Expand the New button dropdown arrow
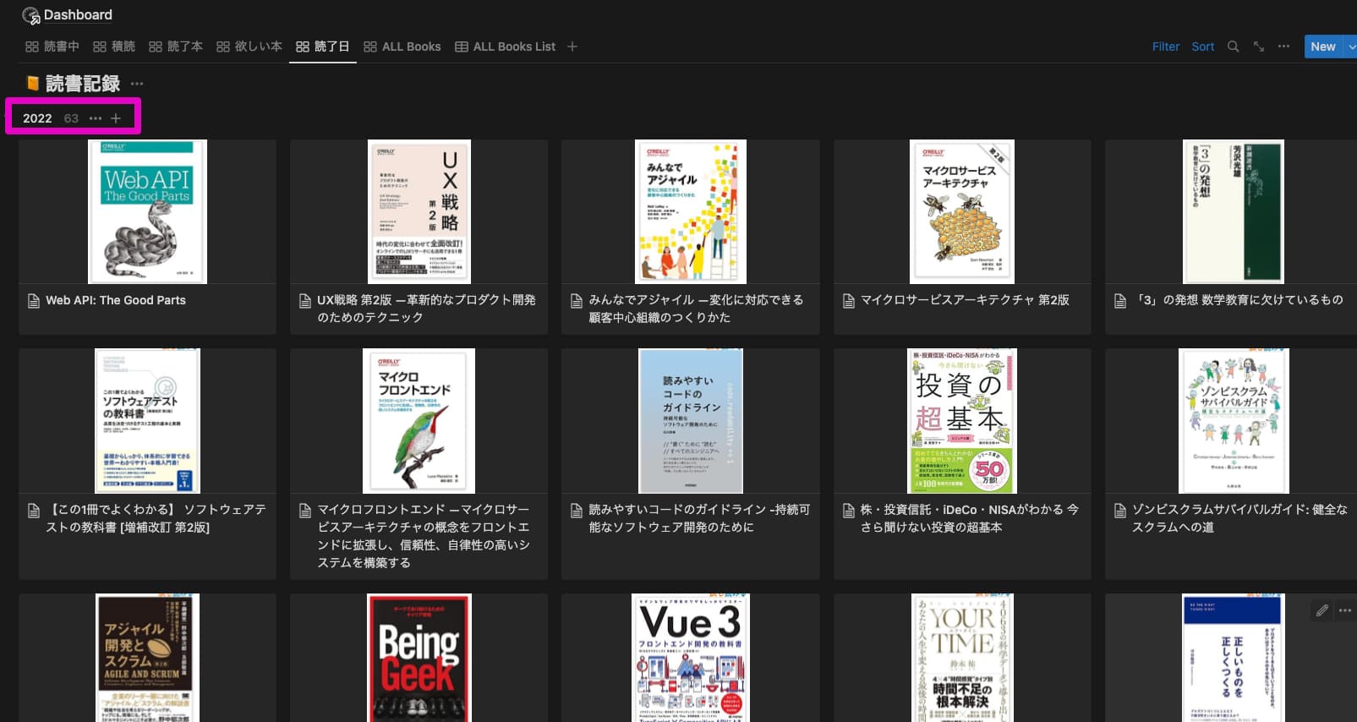Viewport: 1357px width, 722px height. click(x=1351, y=46)
